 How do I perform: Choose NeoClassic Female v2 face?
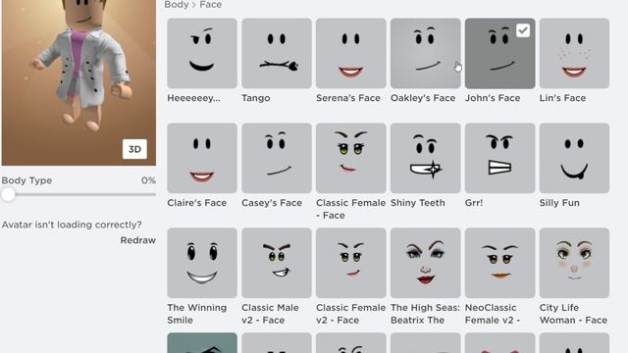click(499, 263)
